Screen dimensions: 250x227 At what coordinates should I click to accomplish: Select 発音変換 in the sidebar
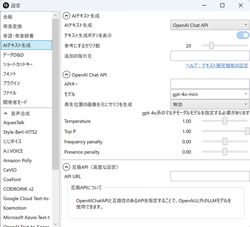27,26
